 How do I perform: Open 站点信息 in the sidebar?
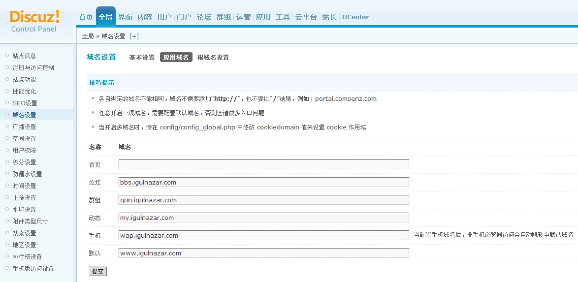[x=24, y=56]
